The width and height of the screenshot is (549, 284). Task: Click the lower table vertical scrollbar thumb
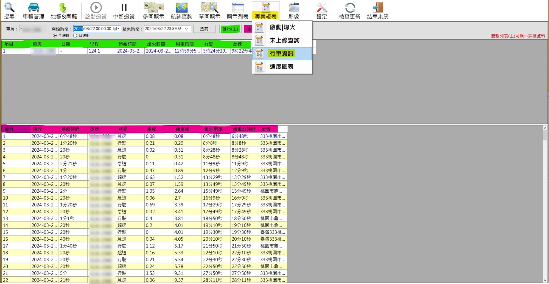[x=545, y=136]
